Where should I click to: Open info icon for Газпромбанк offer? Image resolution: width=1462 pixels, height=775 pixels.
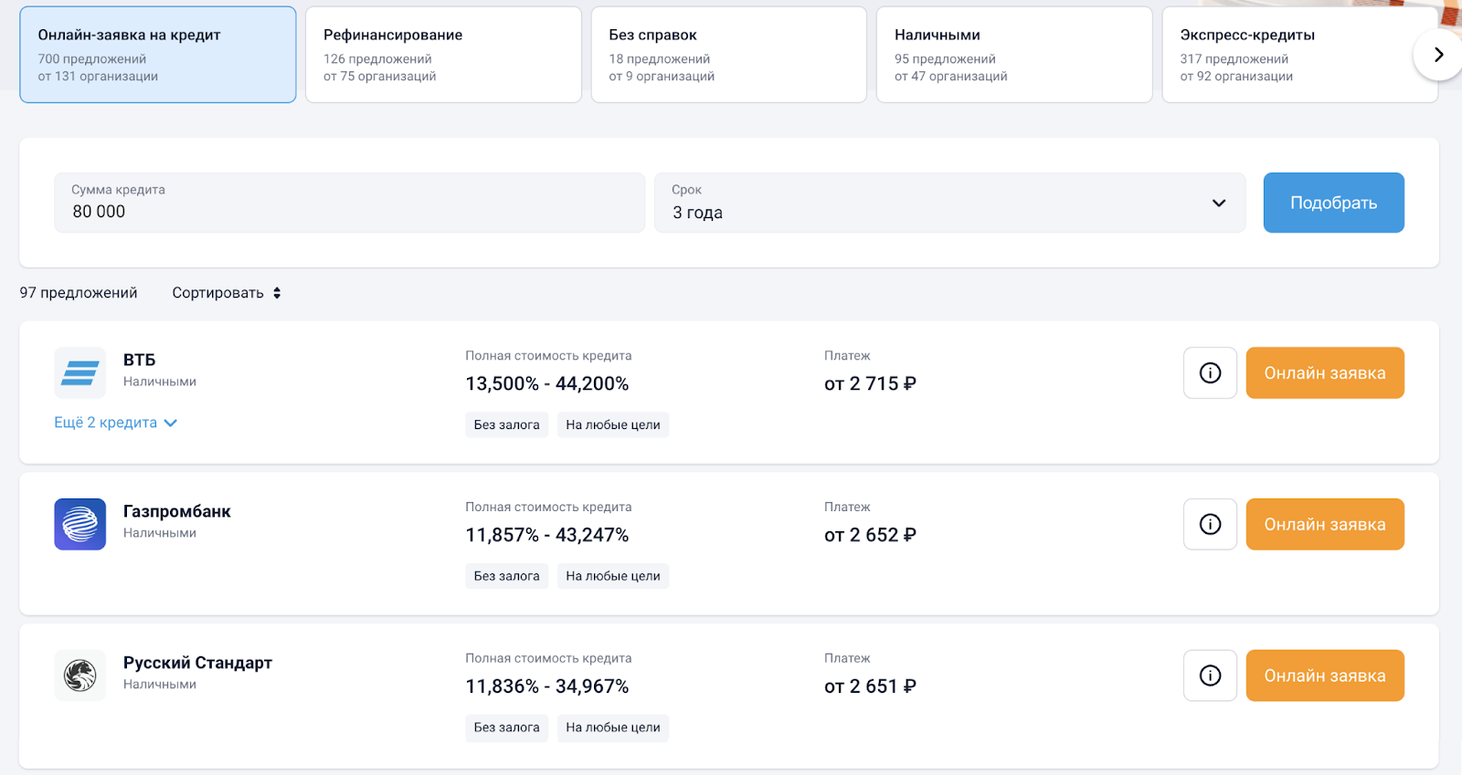point(1210,524)
